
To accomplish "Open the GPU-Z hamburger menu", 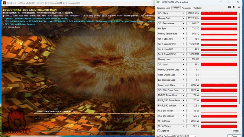I will pyautogui.click(x=239, y=7).
